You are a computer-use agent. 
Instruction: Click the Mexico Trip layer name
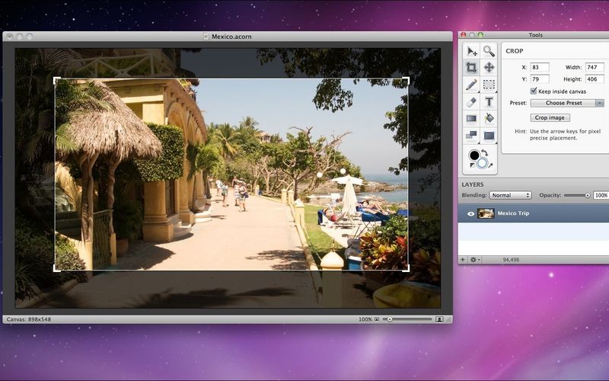pyautogui.click(x=513, y=213)
